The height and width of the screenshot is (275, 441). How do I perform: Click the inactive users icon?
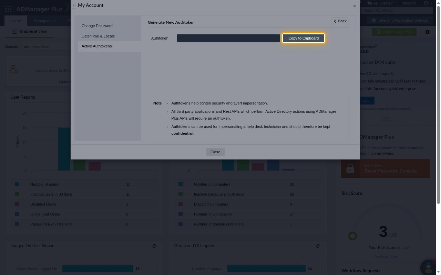coord(14,69)
